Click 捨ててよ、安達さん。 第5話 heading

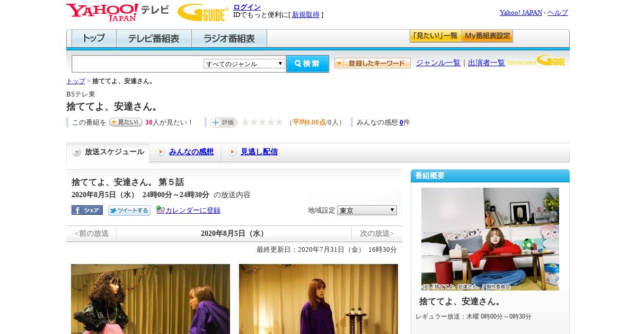pyautogui.click(x=128, y=182)
